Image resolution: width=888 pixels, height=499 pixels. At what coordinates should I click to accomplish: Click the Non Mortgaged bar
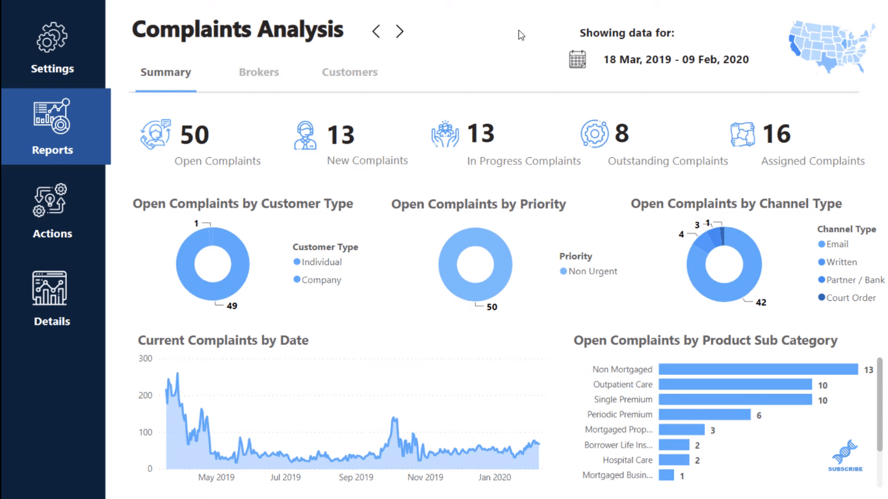[758, 369]
